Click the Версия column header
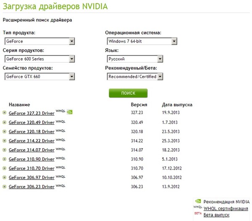The width and height of the screenshot is (252, 221). (139, 105)
